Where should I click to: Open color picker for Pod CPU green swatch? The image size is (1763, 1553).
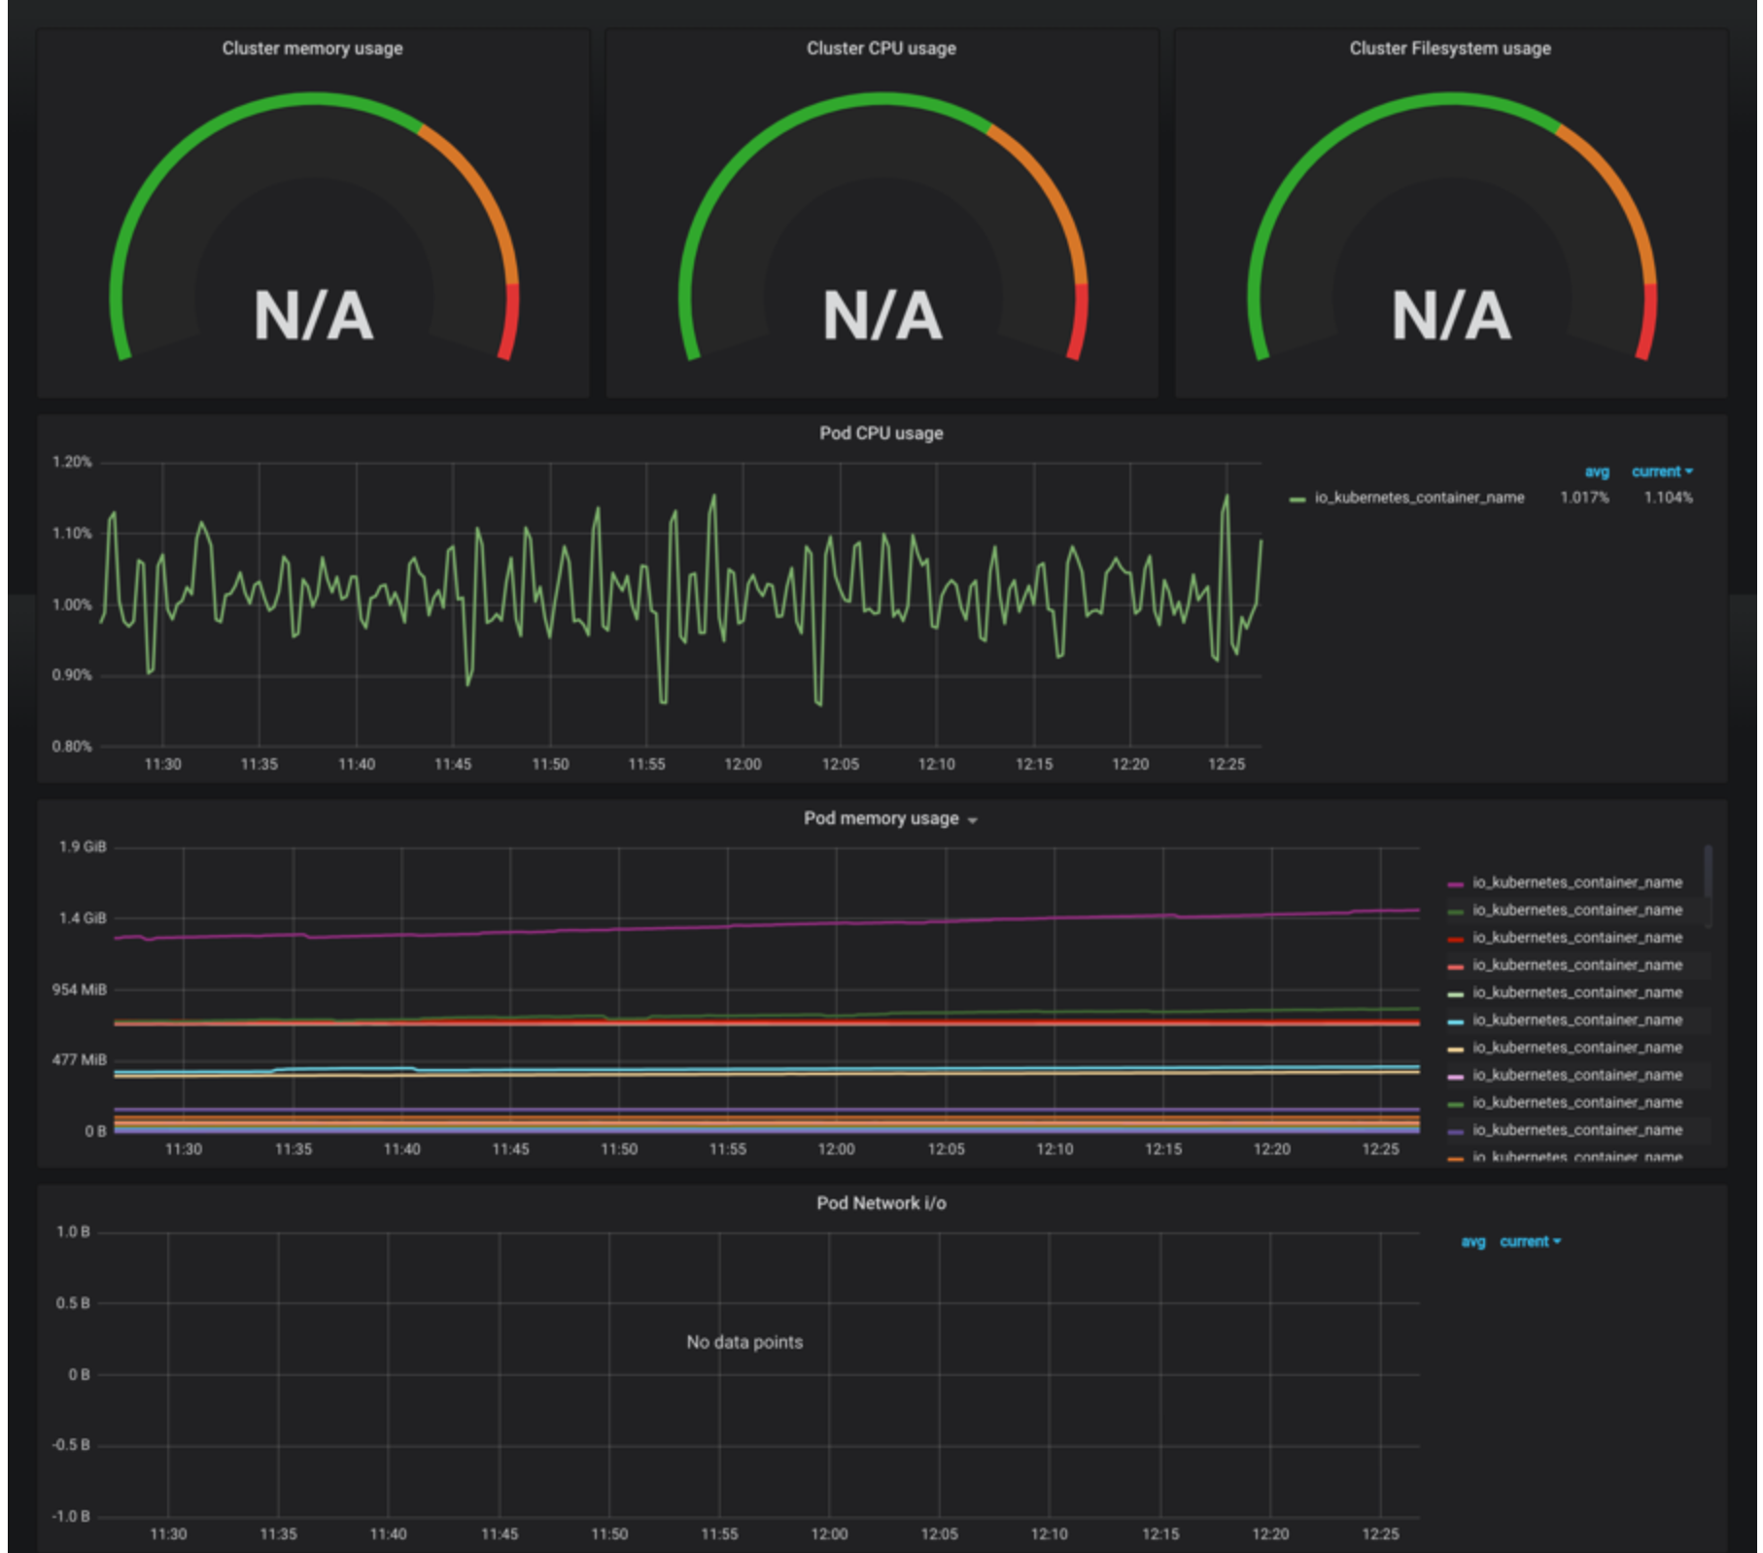coord(1297,499)
